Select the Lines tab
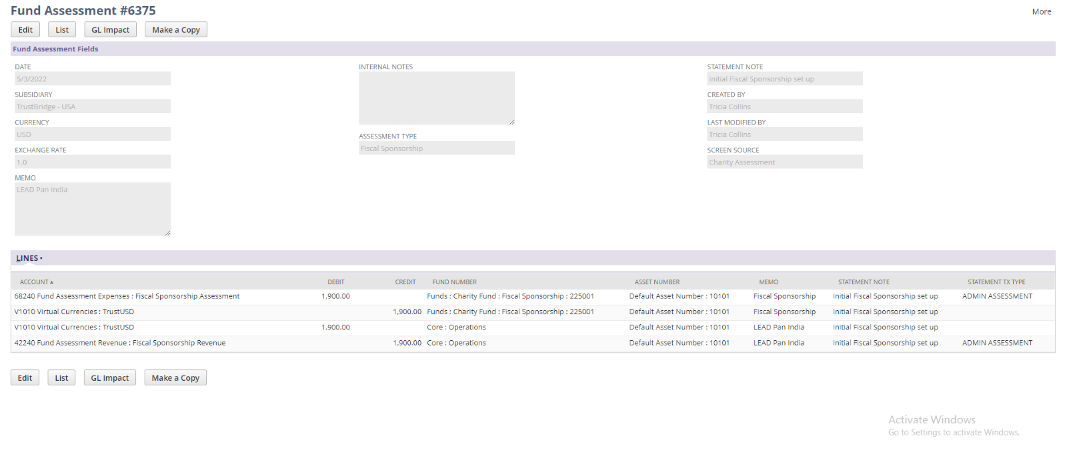The image size is (1067, 458). point(28,258)
